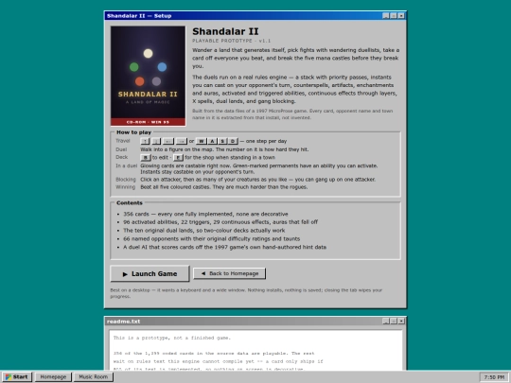
Task: Close the Shandalar II Setup window
Action: [x=401, y=16]
